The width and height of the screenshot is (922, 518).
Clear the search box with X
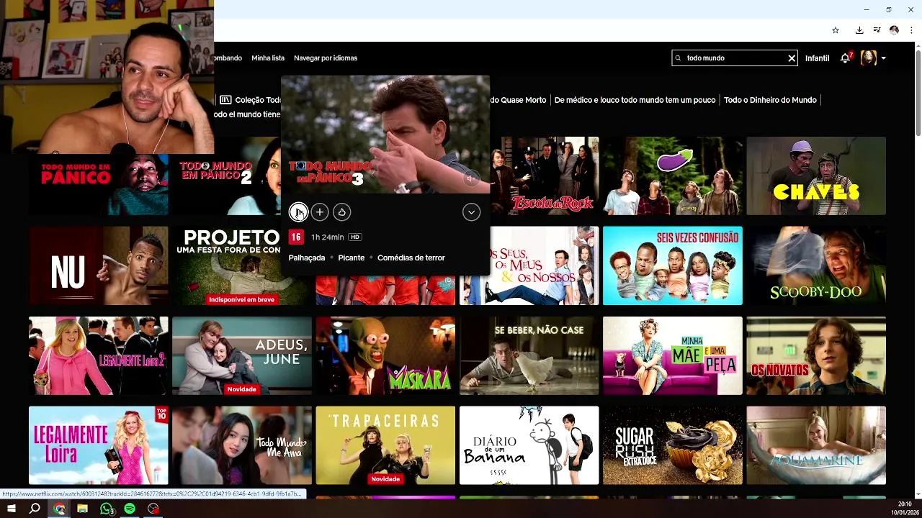pyautogui.click(x=792, y=58)
